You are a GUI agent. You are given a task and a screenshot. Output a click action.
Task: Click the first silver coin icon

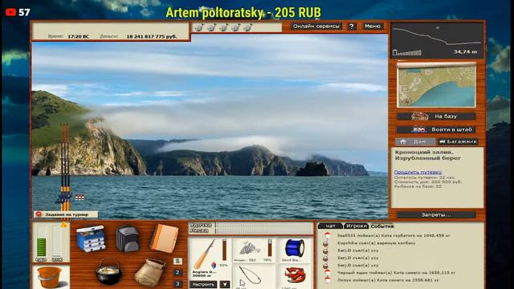point(199,27)
